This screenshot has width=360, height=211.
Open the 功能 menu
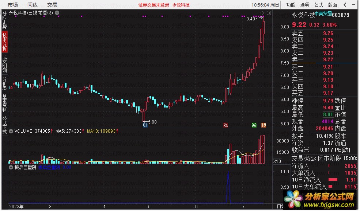291,5
